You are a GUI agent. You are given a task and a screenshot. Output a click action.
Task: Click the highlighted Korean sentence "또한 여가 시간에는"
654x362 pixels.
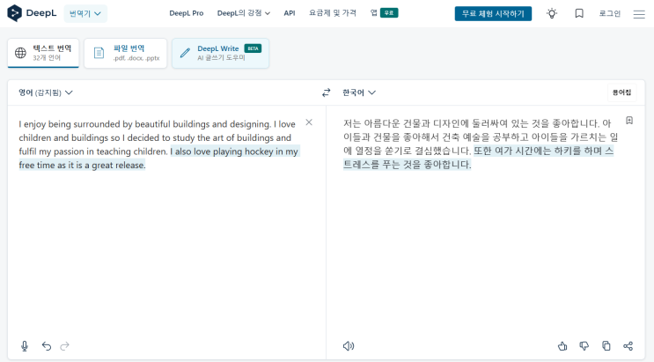[x=513, y=151]
